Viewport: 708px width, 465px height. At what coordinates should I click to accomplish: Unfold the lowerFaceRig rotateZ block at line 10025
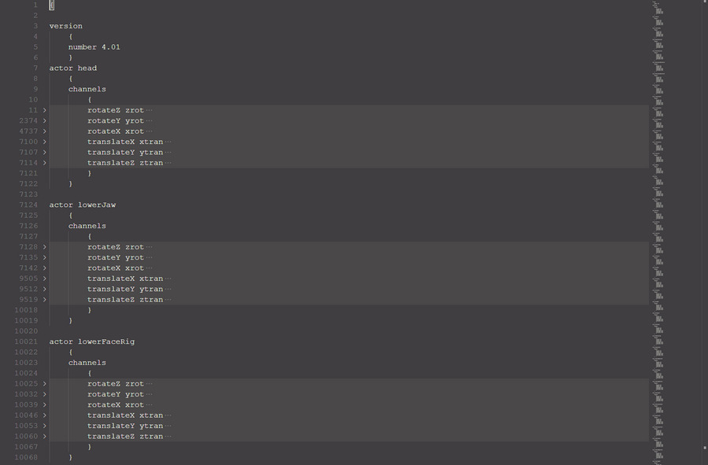point(45,384)
